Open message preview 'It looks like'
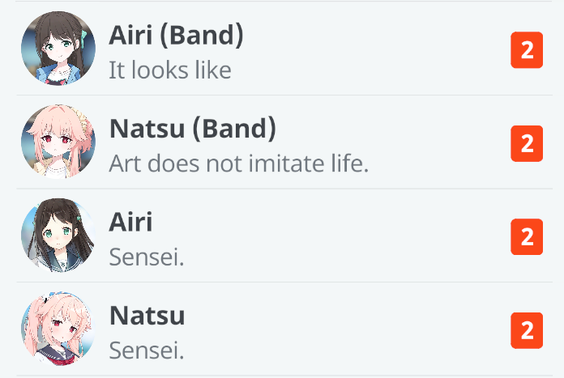The image size is (564, 378). pyautogui.click(x=170, y=70)
